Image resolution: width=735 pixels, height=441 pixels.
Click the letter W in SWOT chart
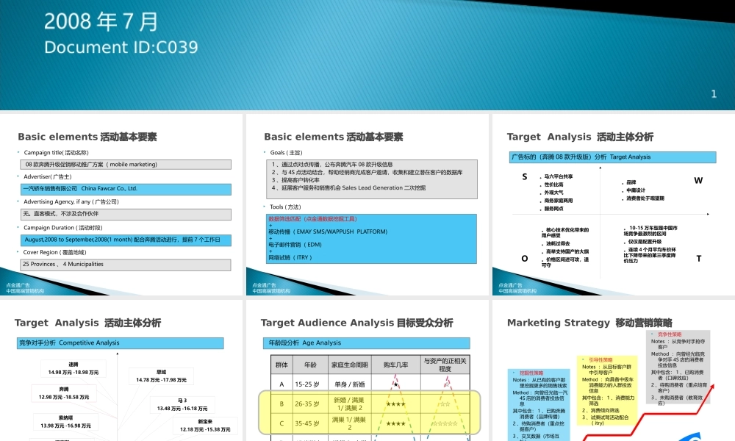point(698,180)
